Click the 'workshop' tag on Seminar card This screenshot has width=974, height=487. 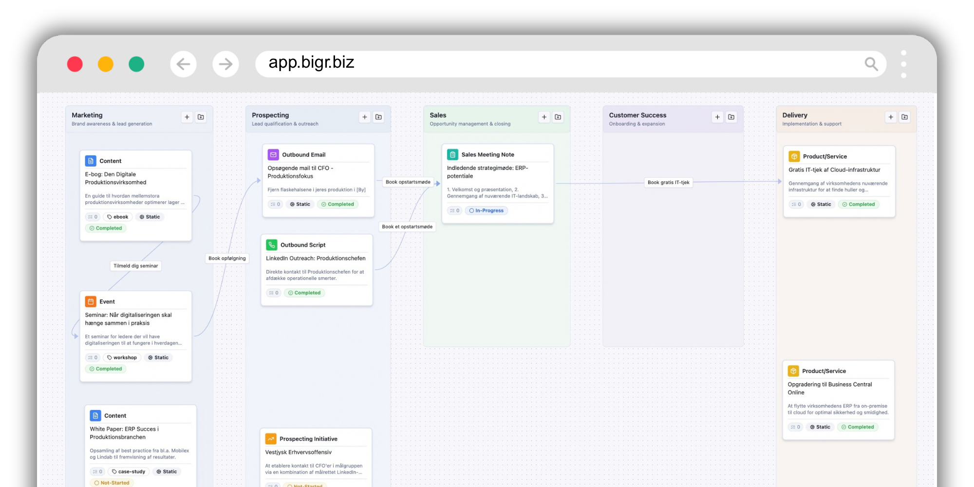(x=122, y=357)
